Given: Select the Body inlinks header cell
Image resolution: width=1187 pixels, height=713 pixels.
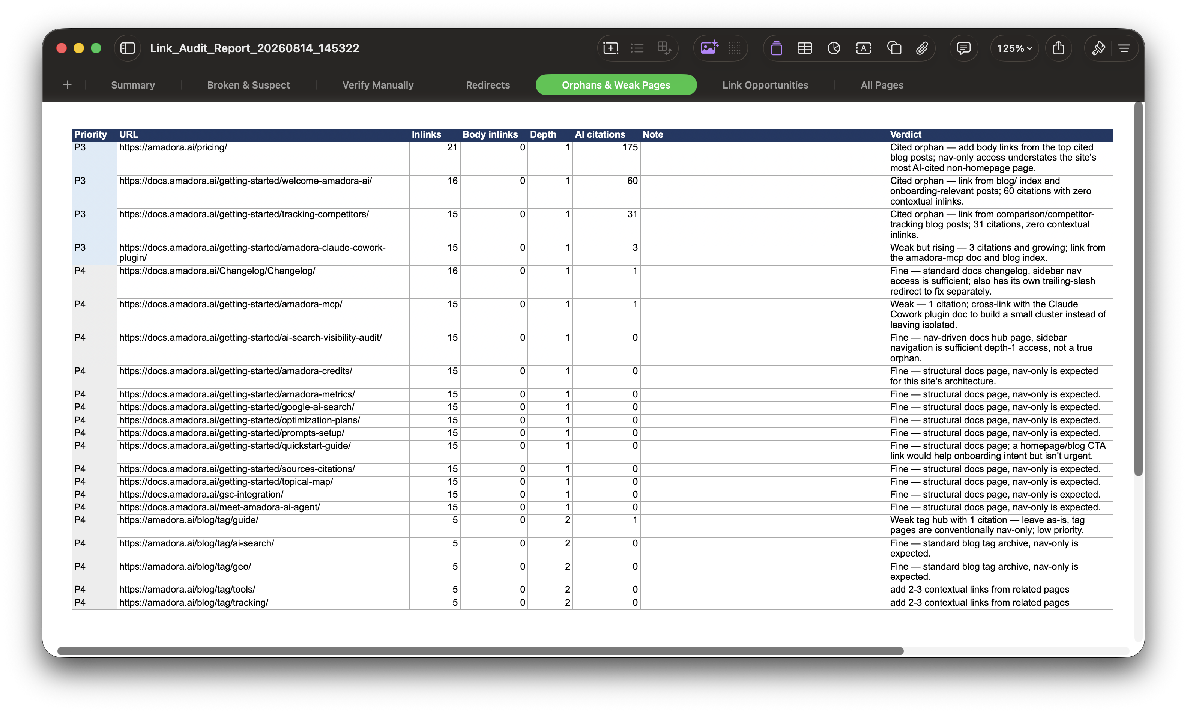Looking at the screenshot, I should [494, 134].
